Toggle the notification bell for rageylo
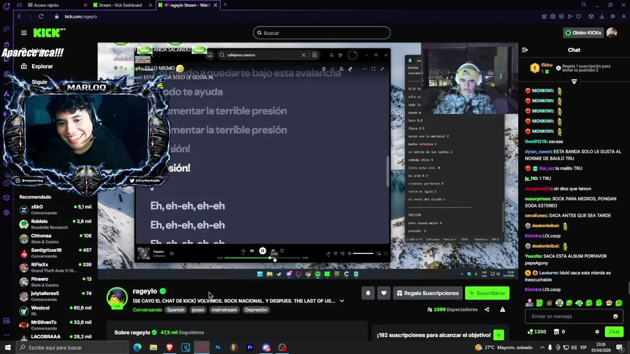630x354 pixels. pos(368,293)
